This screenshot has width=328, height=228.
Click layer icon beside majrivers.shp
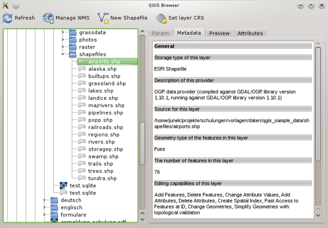82,105
